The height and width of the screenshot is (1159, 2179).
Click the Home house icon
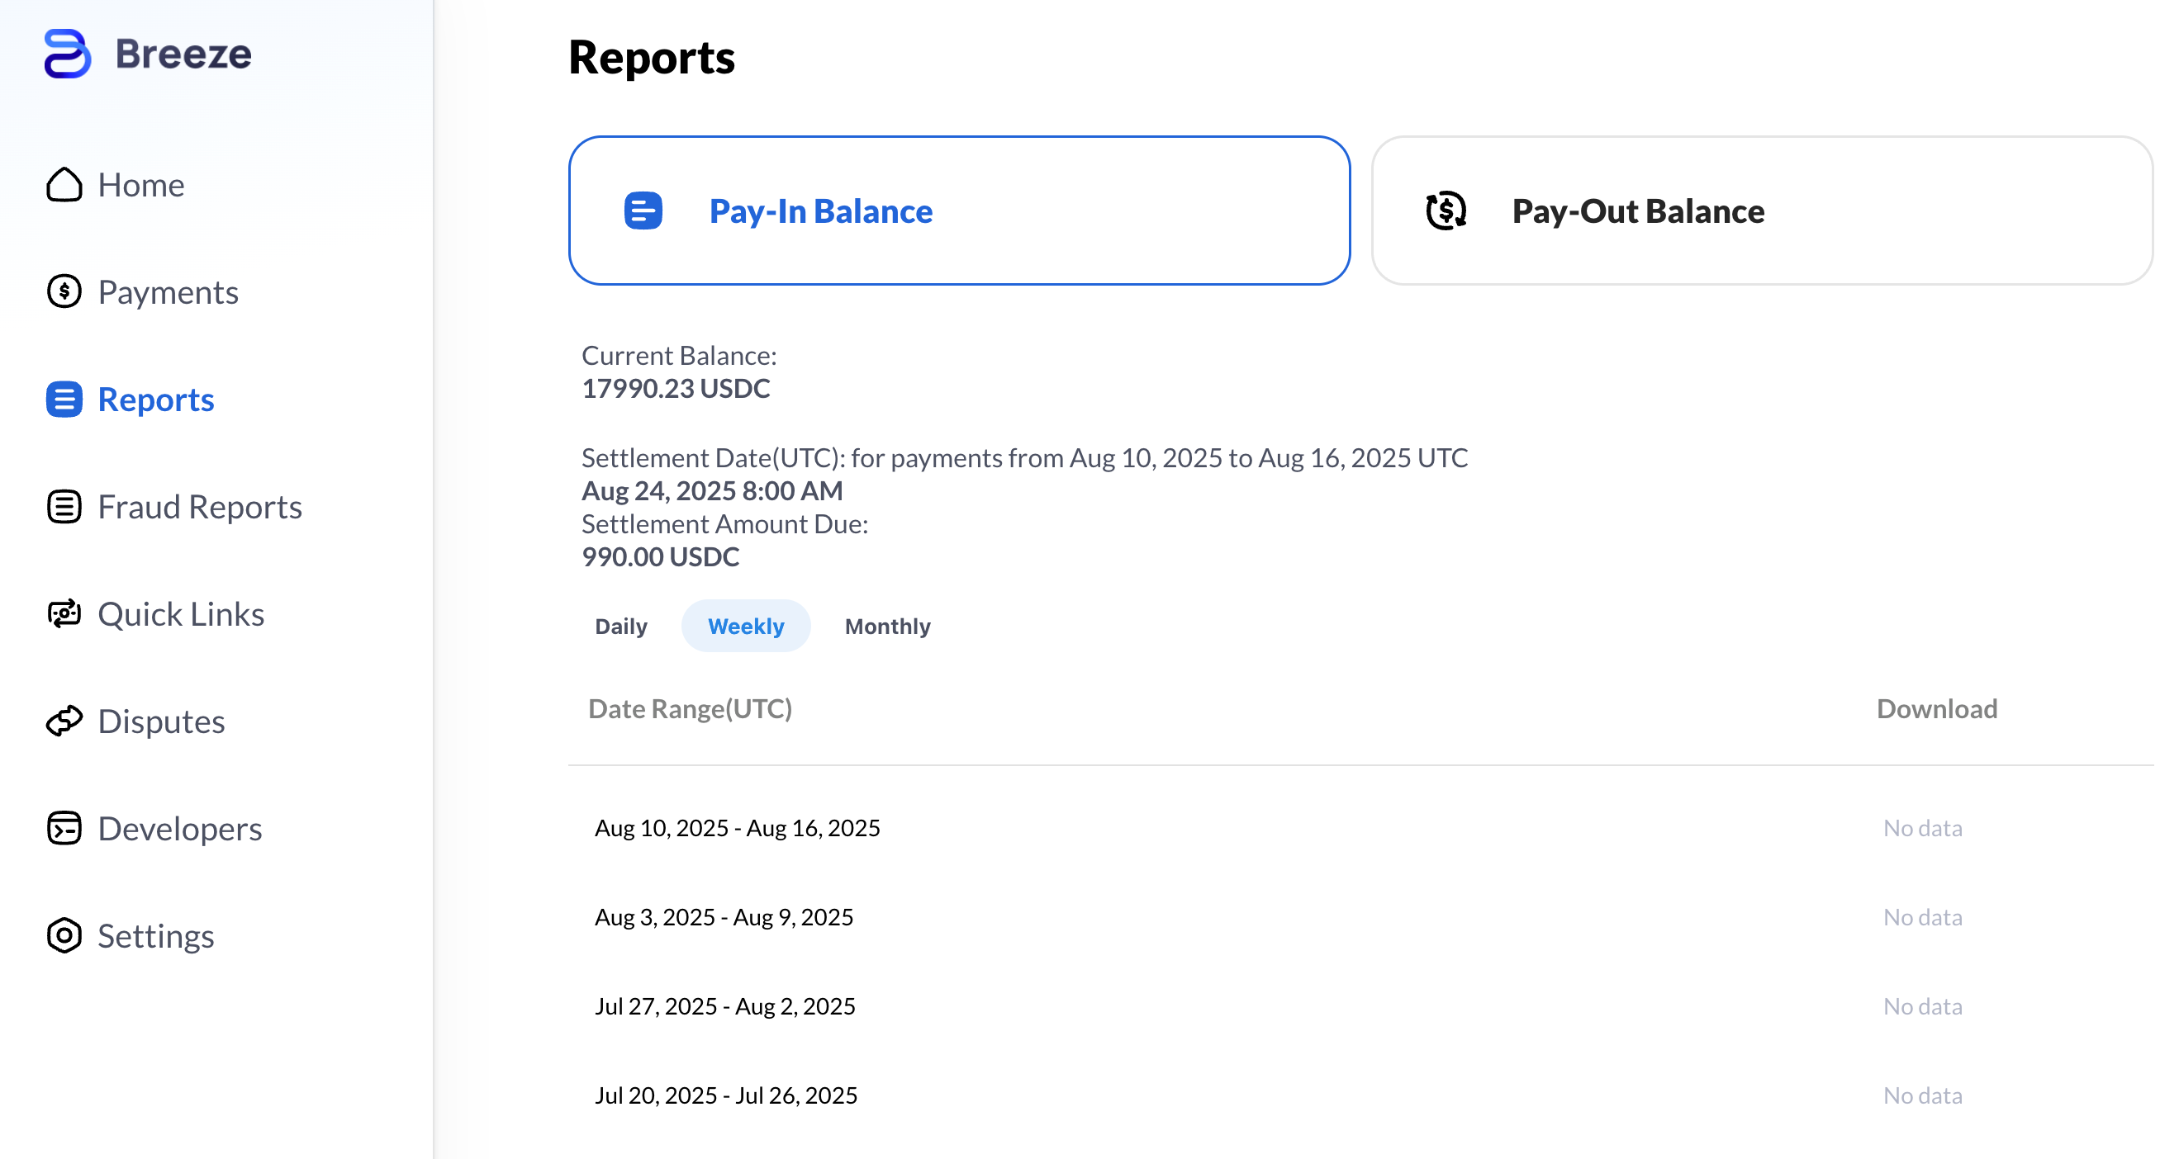point(64,185)
